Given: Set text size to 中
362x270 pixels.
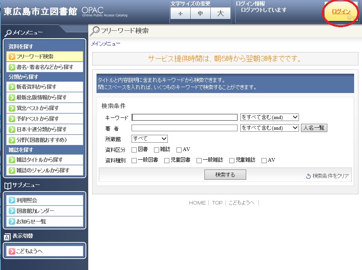Looking at the screenshot, I should pyautogui.click(x=200, y=13).
